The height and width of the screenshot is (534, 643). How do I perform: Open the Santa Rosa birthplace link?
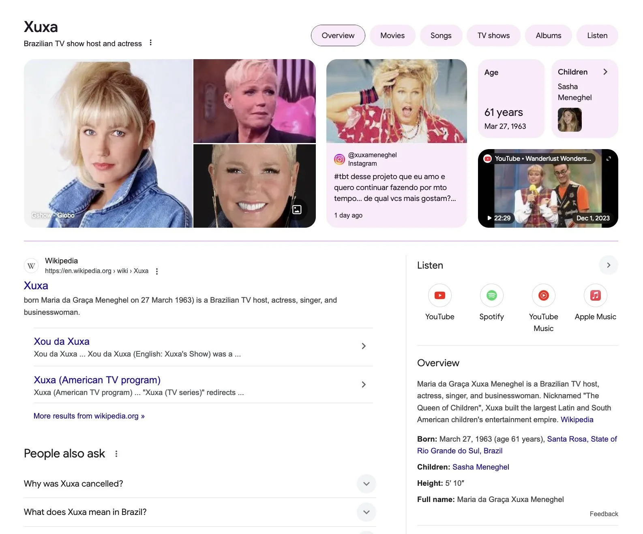coord(566,439)
